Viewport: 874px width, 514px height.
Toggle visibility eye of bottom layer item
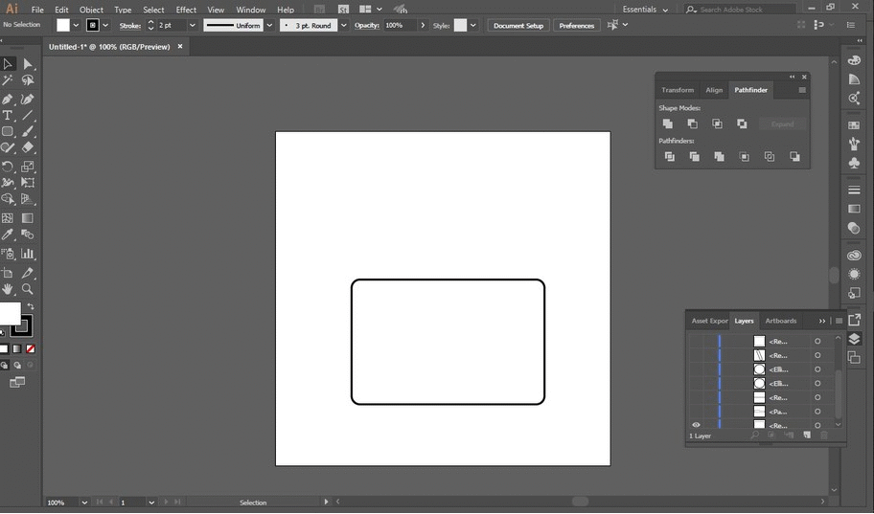point(696,425)
